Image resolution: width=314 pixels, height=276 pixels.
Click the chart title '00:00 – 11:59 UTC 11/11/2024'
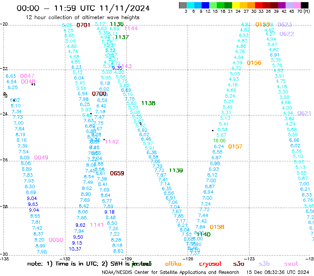tap(83, 8)
